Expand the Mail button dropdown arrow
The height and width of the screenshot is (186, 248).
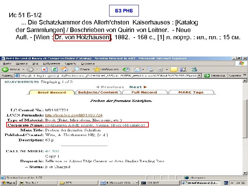point(143,70)
